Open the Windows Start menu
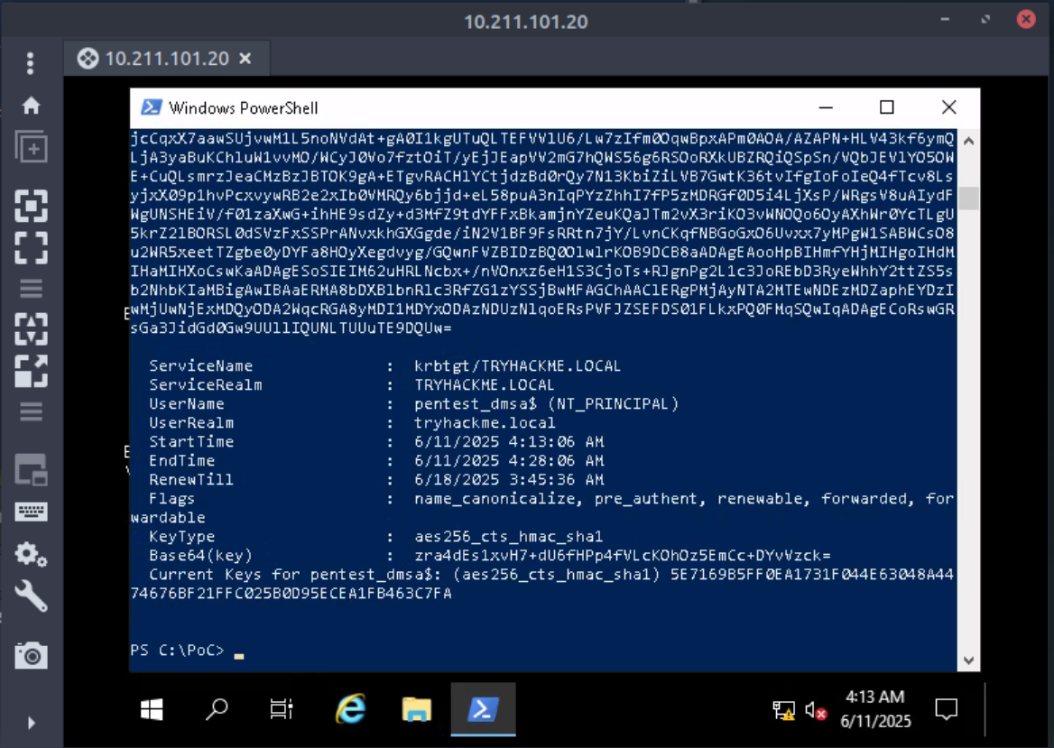The image size is (1054, 748). [152, 710]
